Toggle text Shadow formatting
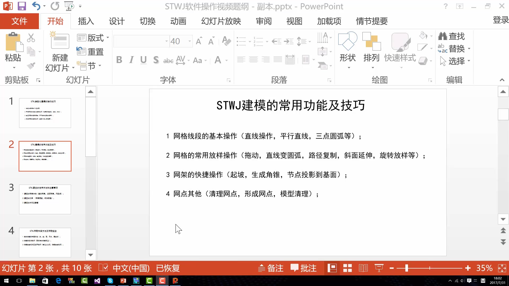Image resolution: width=509 pixels, height=286 pixels. [x=156, y=60]
